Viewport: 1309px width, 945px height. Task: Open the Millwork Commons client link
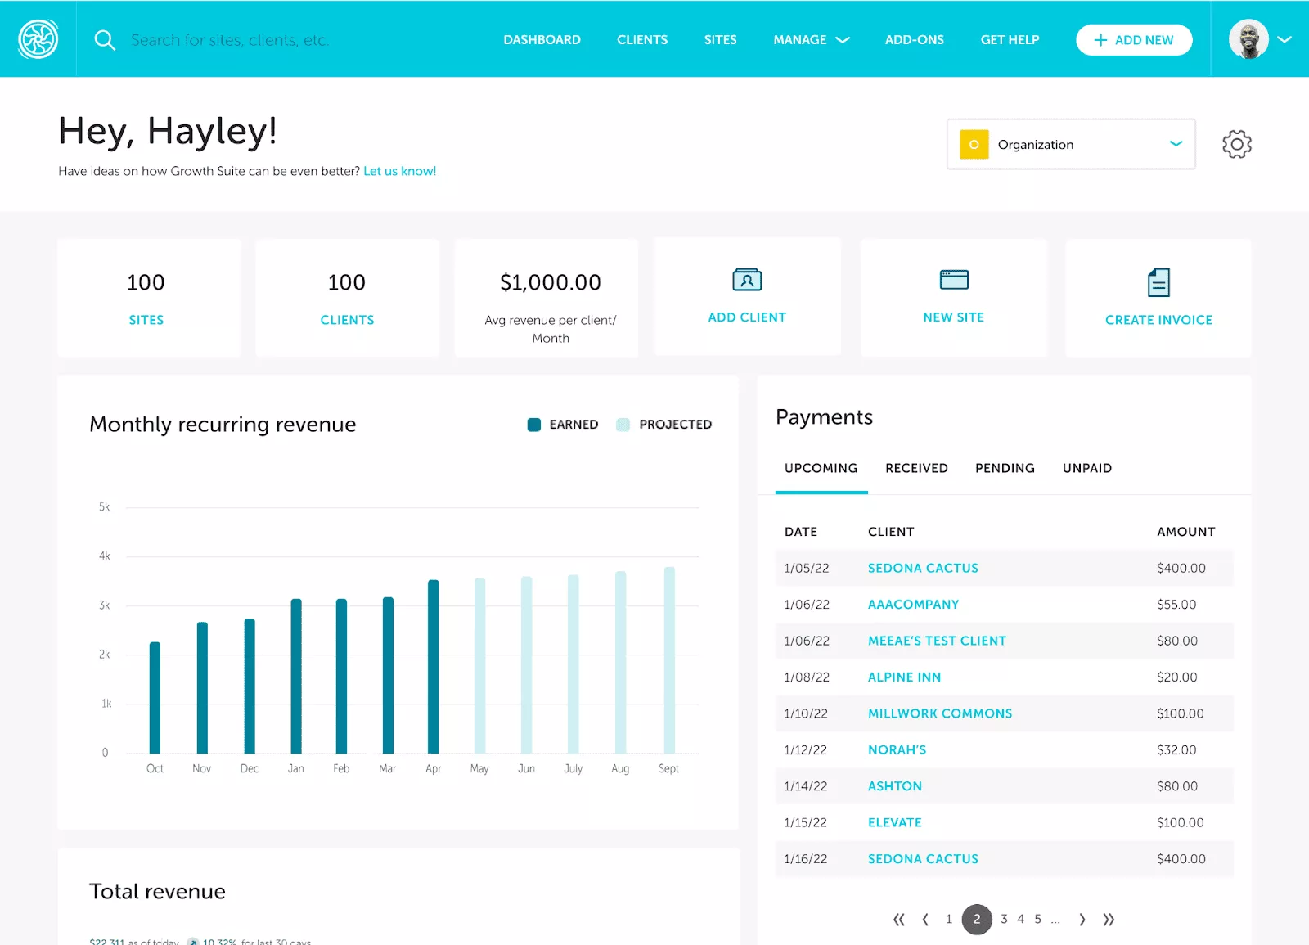pos(940,713)
